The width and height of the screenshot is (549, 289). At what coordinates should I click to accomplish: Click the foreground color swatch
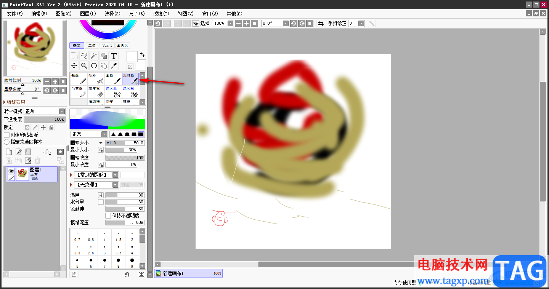coord(132,56)
